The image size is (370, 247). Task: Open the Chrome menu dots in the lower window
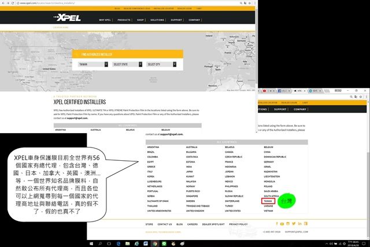point(366,97)
